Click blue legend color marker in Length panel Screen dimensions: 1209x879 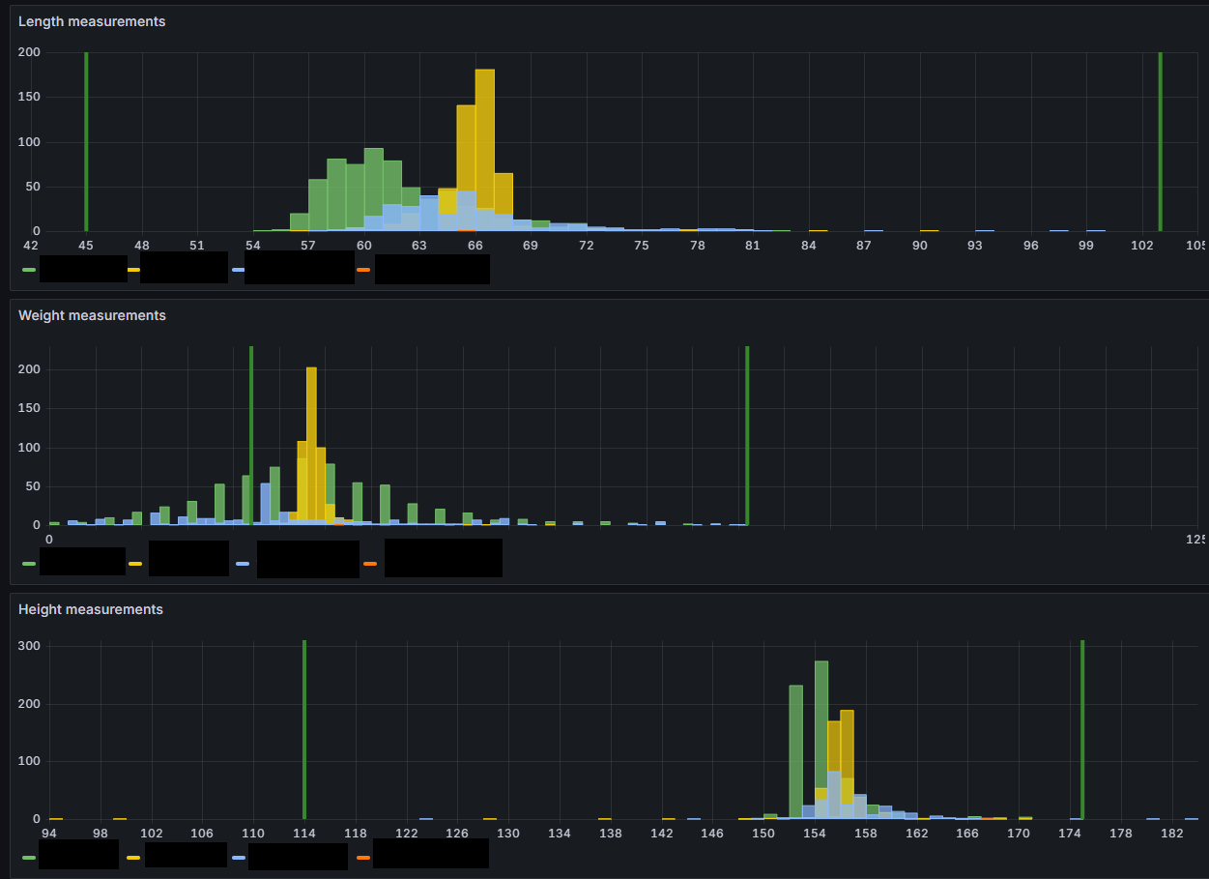point(238,270)
